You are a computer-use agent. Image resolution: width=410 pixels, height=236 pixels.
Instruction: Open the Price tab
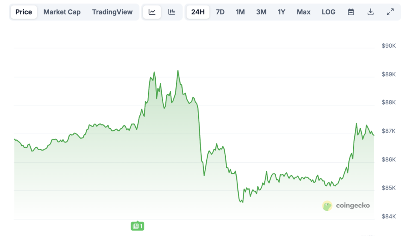24,12
